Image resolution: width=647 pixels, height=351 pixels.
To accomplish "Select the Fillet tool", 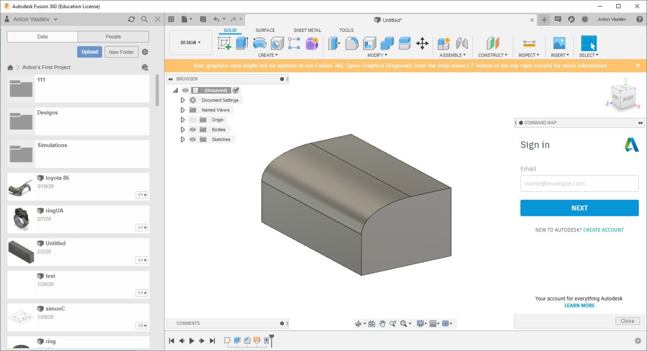I will (352, 43).
